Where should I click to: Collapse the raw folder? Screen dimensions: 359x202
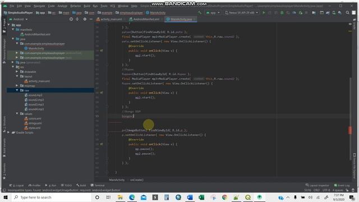17,90
